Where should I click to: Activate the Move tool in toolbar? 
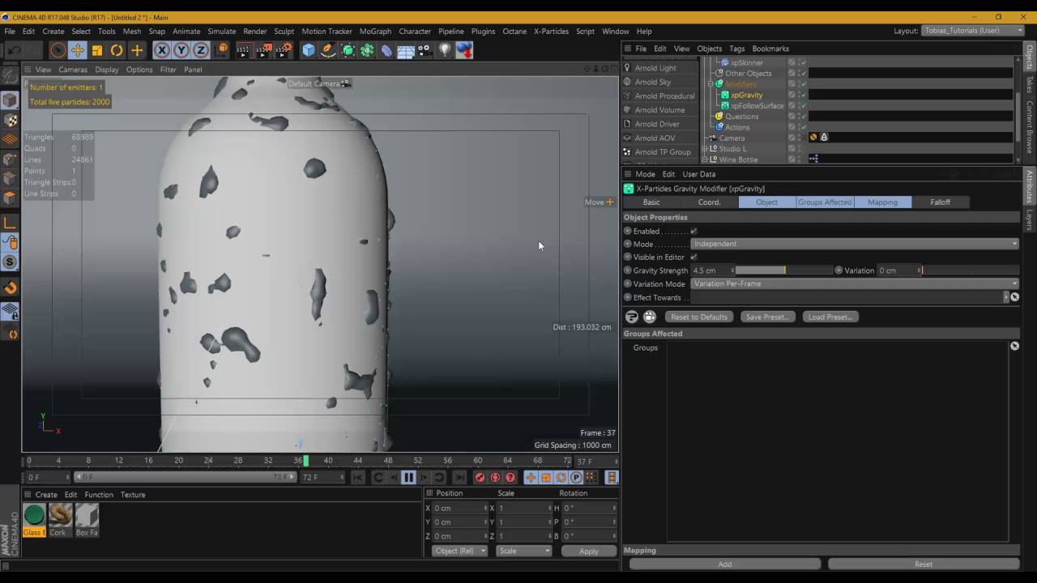point(78,50)
